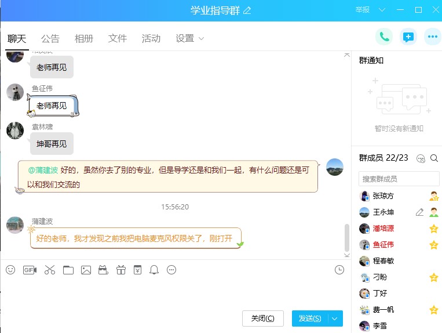Click the search members magnifier icon

tap(434, 158)
